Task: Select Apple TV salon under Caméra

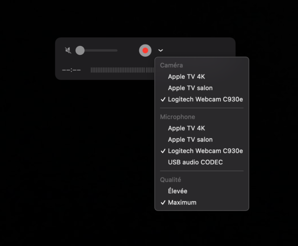Action: [x=202, y=88]
